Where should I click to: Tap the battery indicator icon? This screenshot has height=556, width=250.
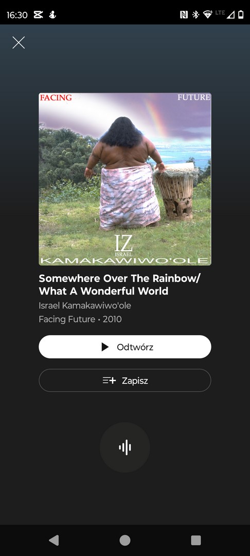241,14
